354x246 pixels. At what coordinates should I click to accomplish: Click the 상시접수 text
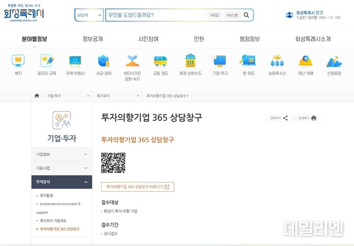[x=110, y=233]
